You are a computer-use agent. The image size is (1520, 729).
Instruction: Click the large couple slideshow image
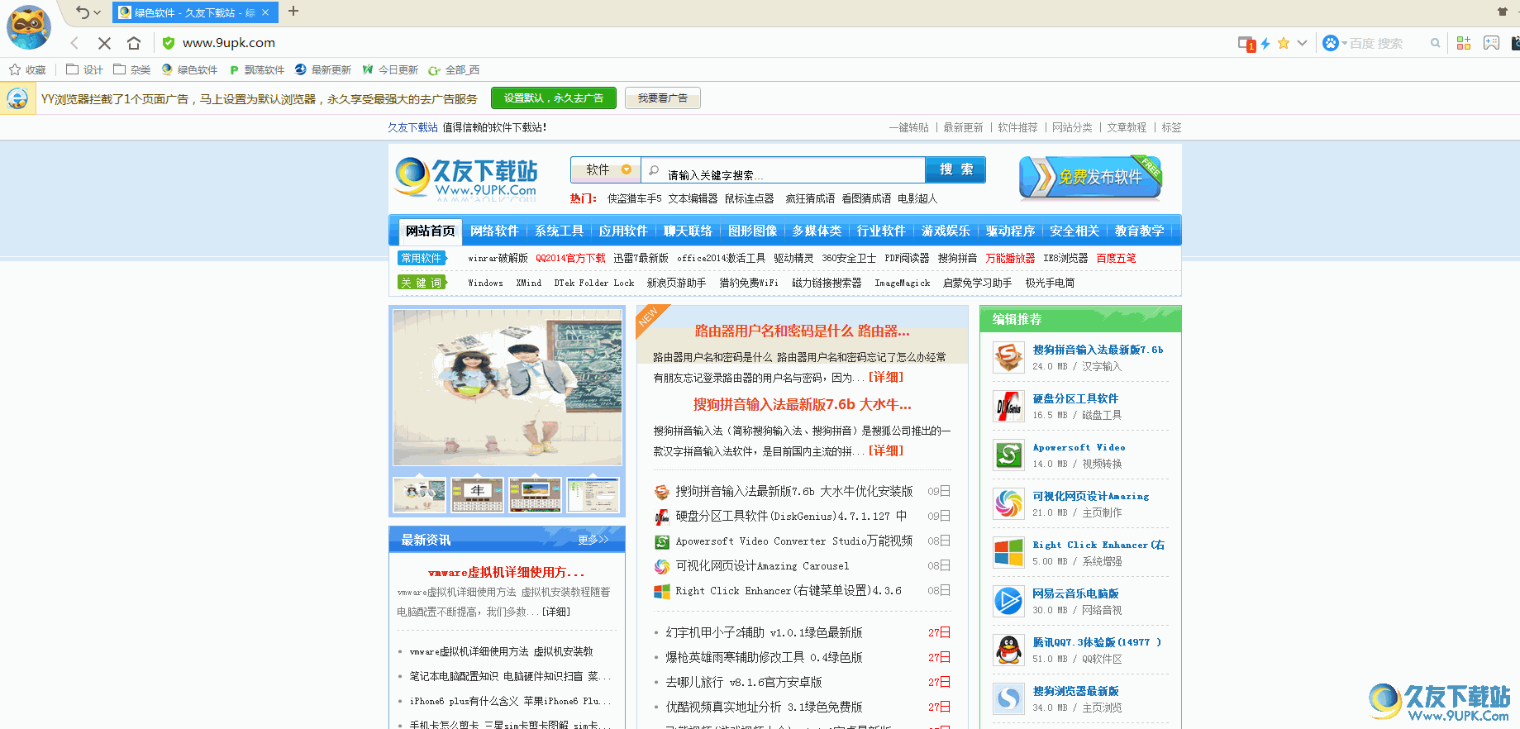pyautogui.click(x=507, y=388)
